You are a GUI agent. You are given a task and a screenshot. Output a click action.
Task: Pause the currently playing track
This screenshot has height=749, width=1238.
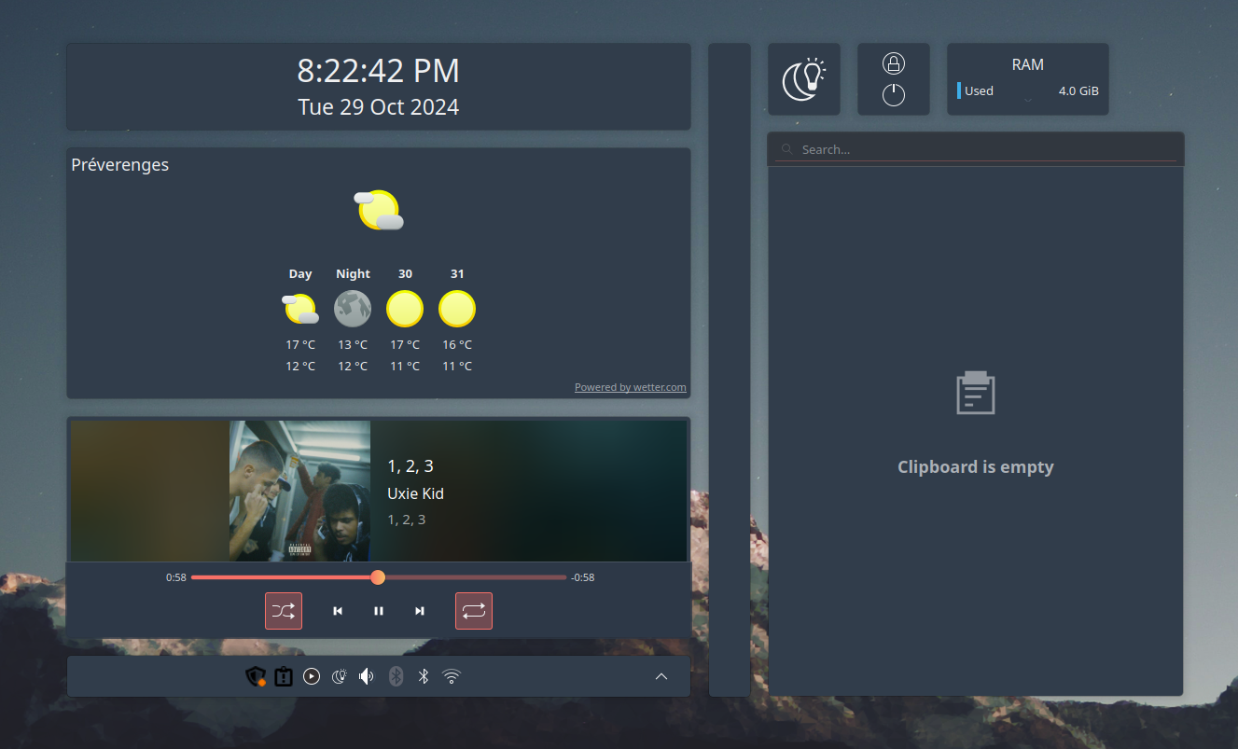click(379, 611)
